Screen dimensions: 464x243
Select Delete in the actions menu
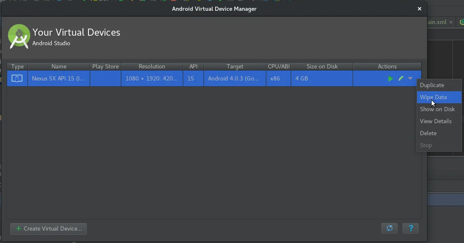439,133
